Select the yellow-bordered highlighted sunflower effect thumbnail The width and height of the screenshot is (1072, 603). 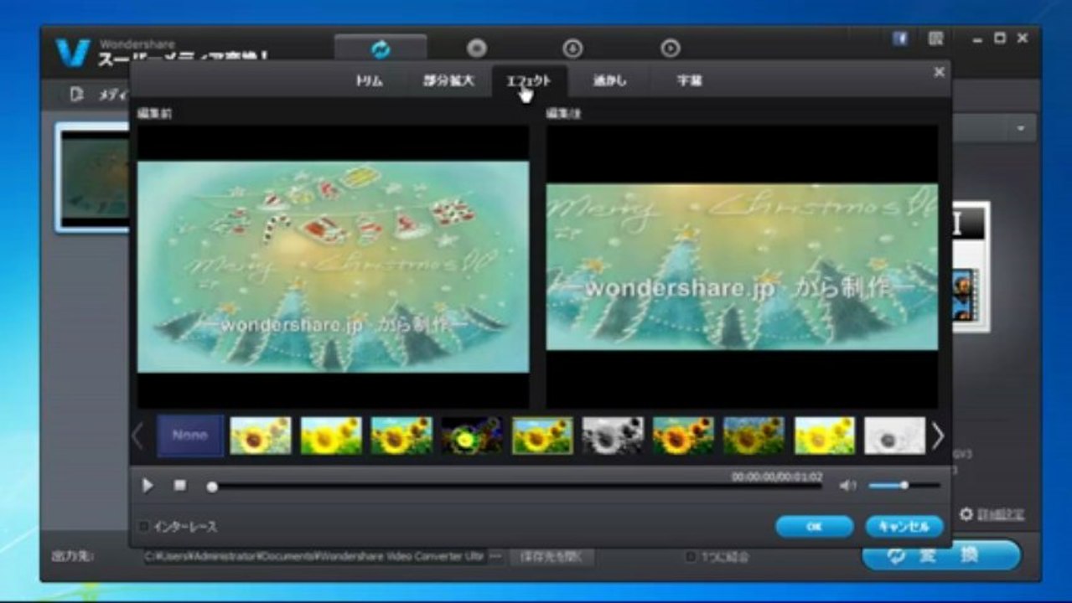542,435
